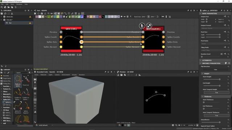The height and width of the screenshot is (130, 232).
Task: Click the Spline Amount output of Spline (Quadratic)
Action: 163,47
